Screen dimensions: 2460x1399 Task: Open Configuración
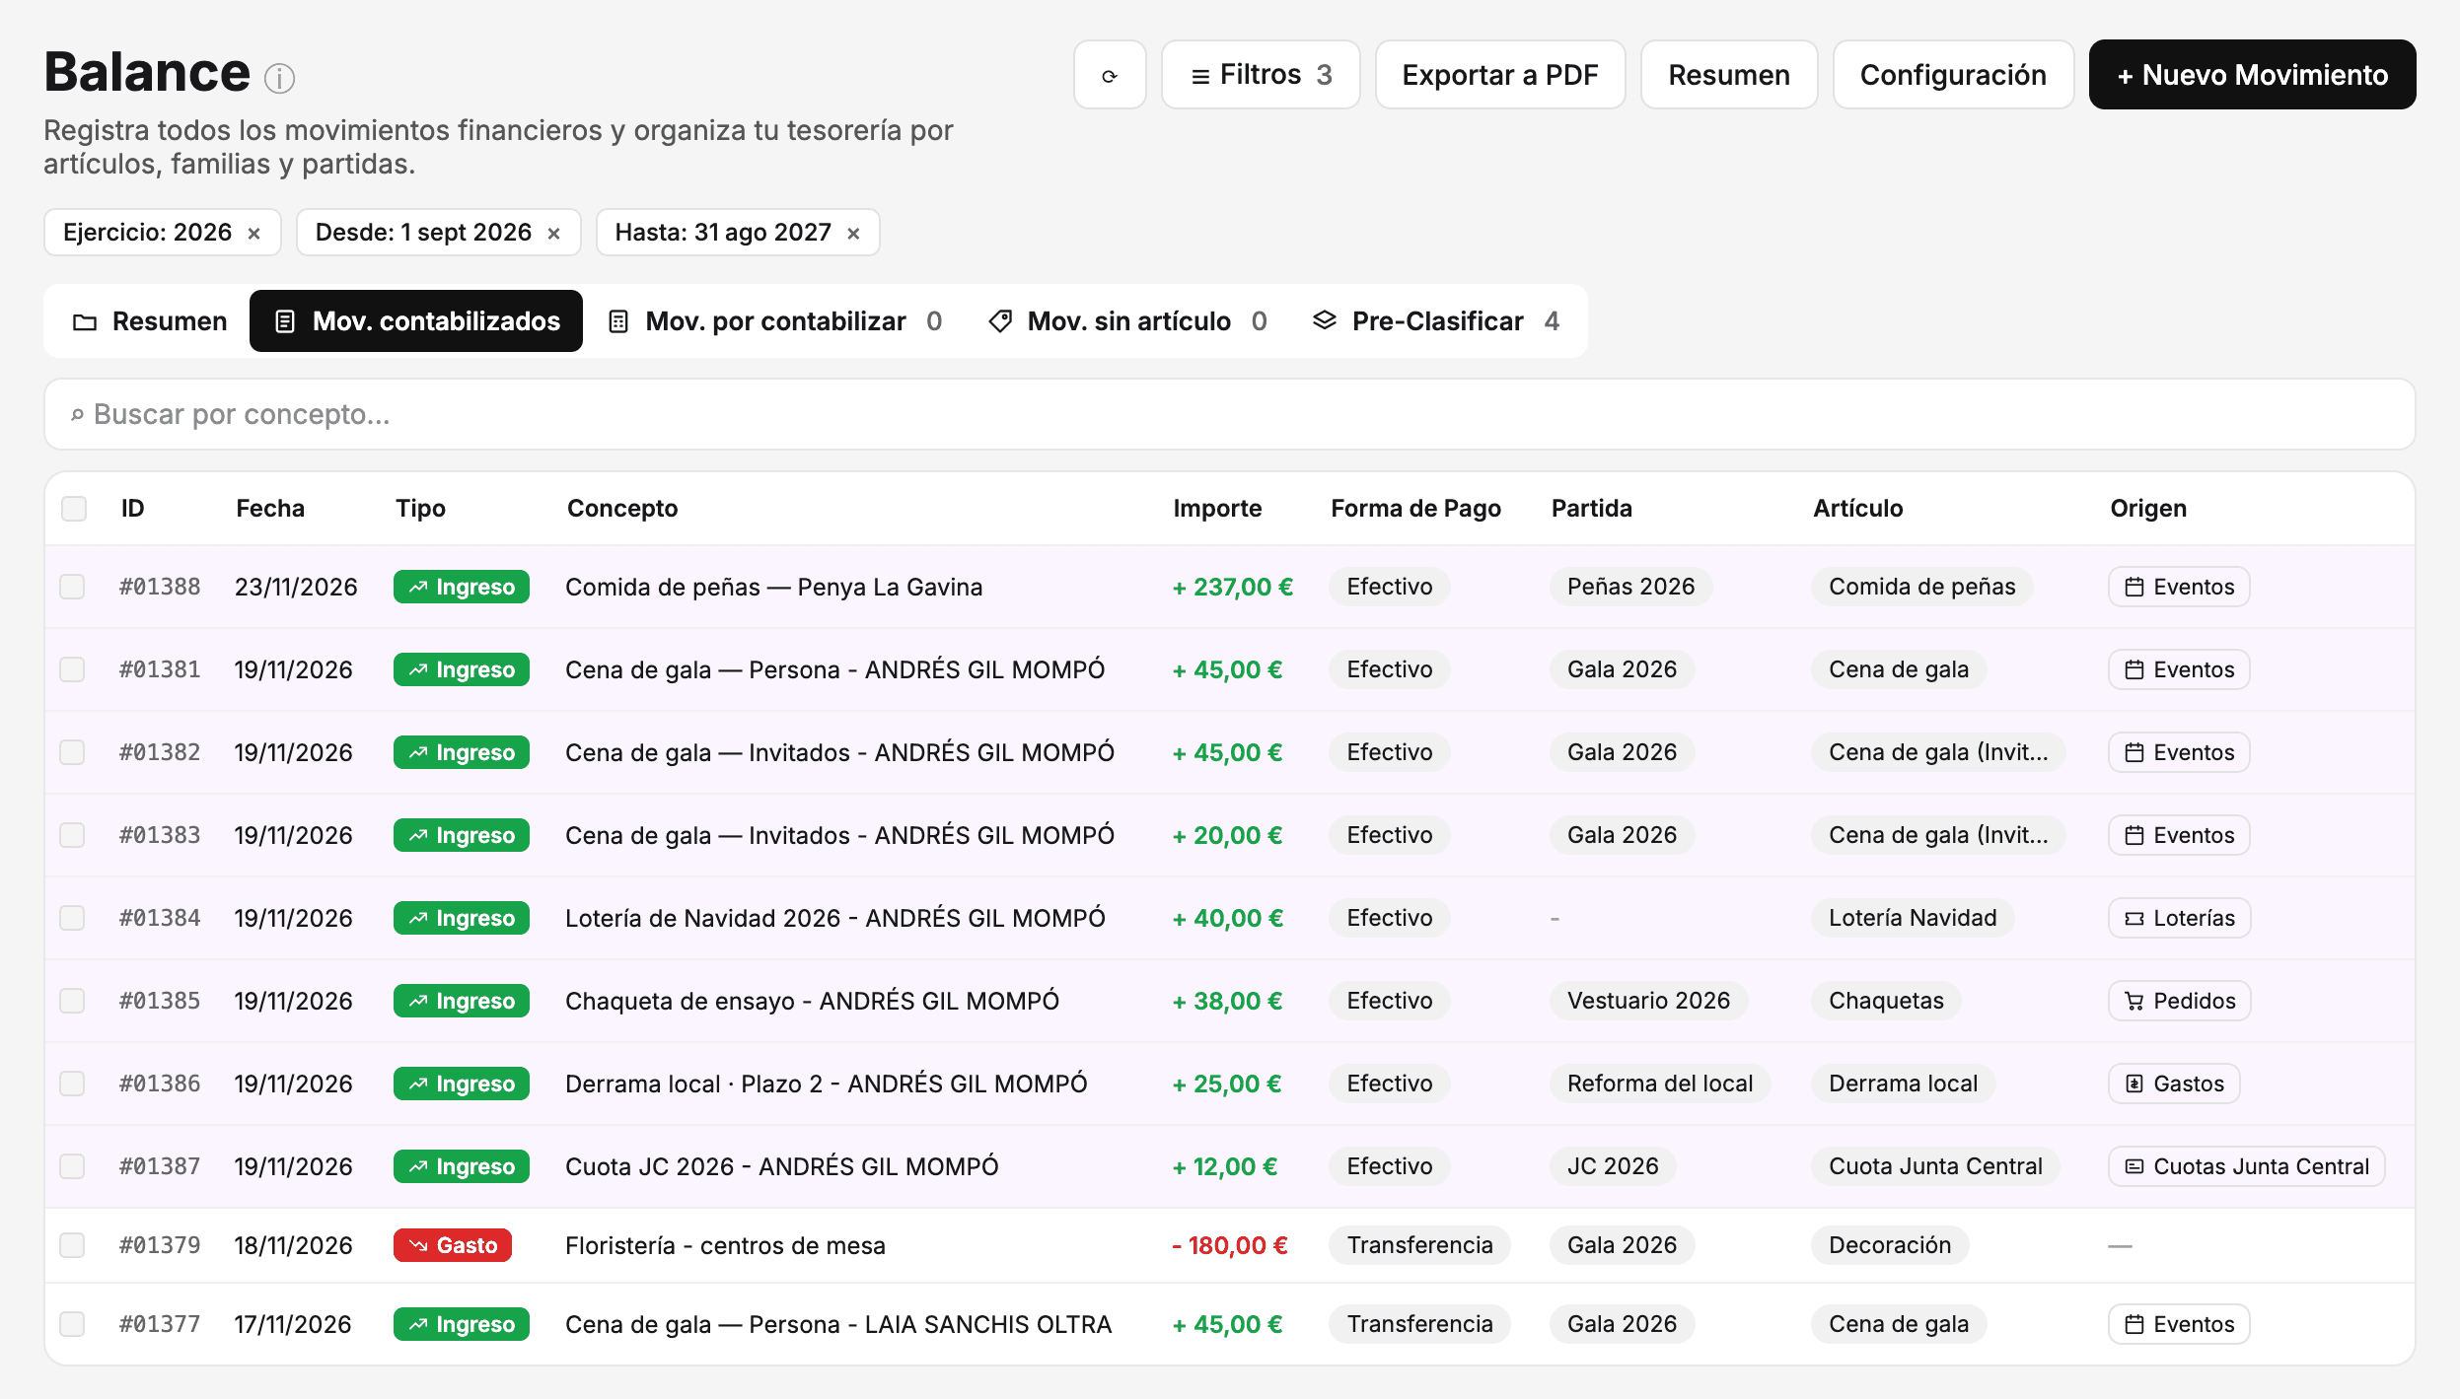click(1953, 75)
